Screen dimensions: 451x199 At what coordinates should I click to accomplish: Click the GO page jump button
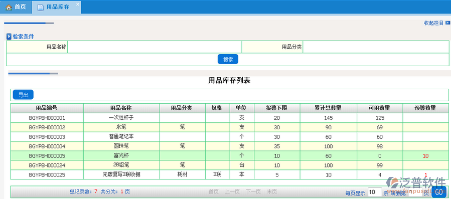[x=439, y=192]
